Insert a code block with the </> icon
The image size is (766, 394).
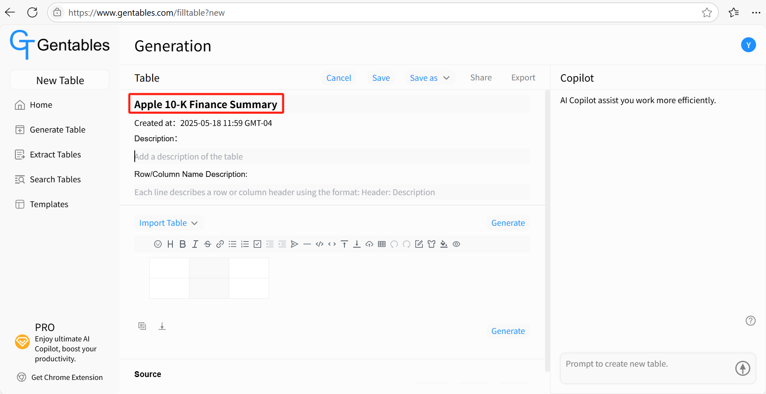pyautogui.click(x=320, y=244)
